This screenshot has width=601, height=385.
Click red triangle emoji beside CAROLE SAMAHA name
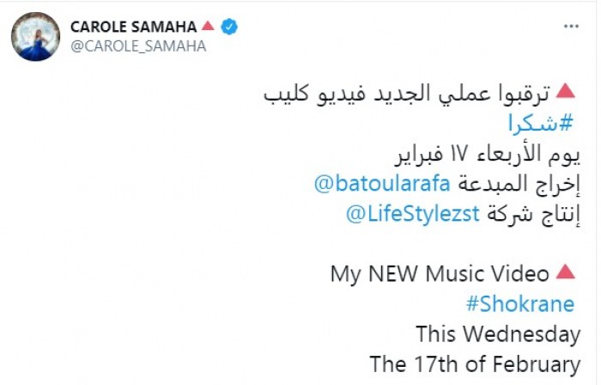coord(209,27)
